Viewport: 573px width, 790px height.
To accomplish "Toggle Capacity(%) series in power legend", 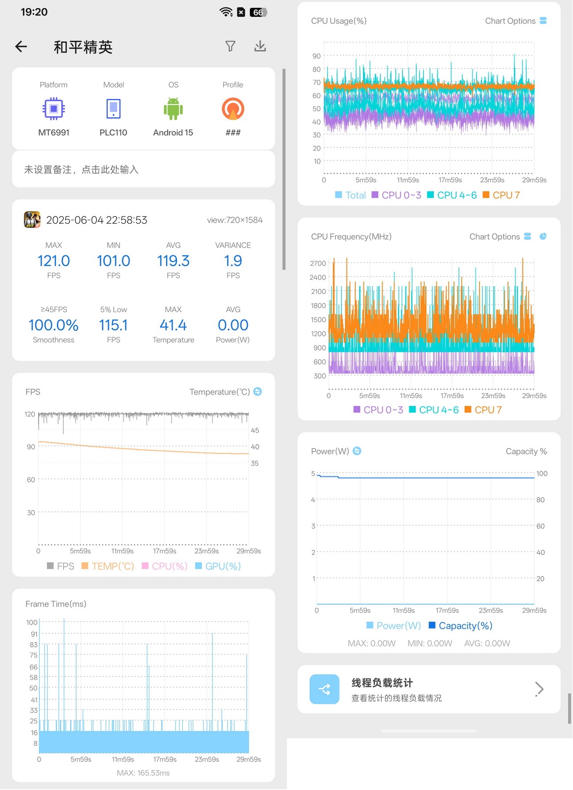I will (x=461, y=625).
